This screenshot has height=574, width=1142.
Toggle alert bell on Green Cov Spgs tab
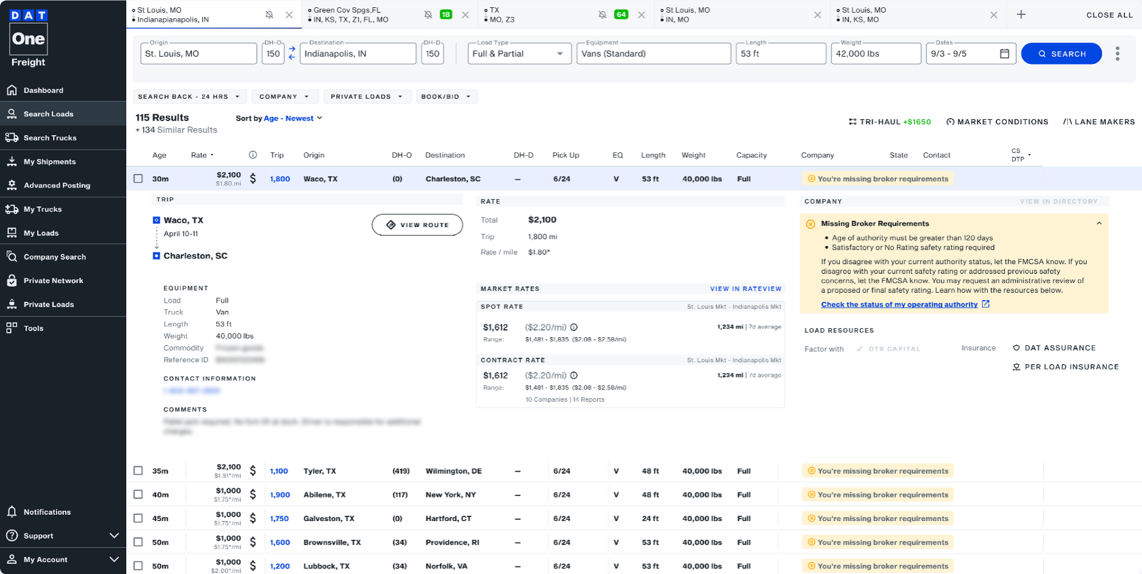coord(428,15)
